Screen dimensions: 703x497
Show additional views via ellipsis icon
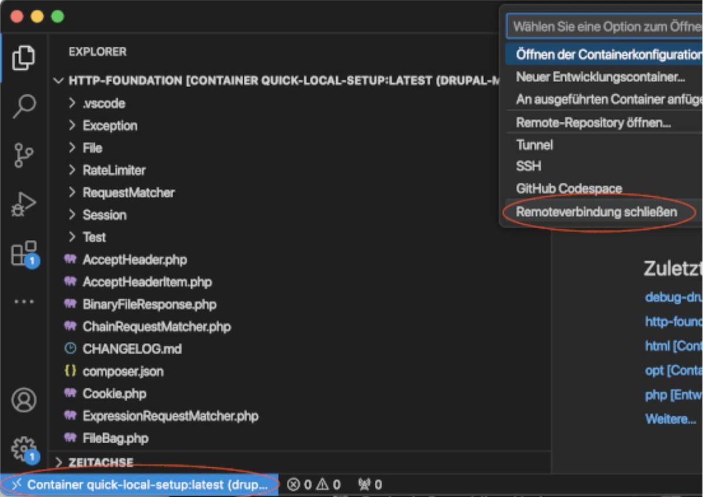[x=23, y=301]
